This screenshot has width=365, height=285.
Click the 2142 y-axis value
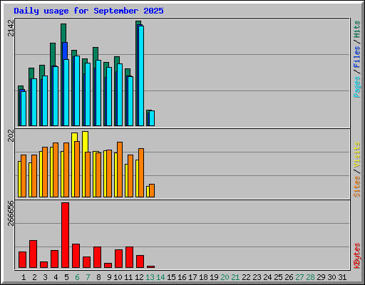[x=11, y=28]
